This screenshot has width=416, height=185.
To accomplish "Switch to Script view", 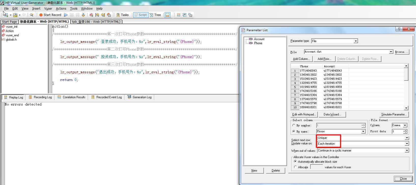I will tap(140, 15).
